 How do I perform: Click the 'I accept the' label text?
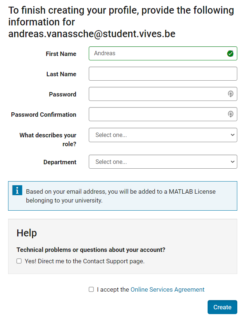coord(113,289)
